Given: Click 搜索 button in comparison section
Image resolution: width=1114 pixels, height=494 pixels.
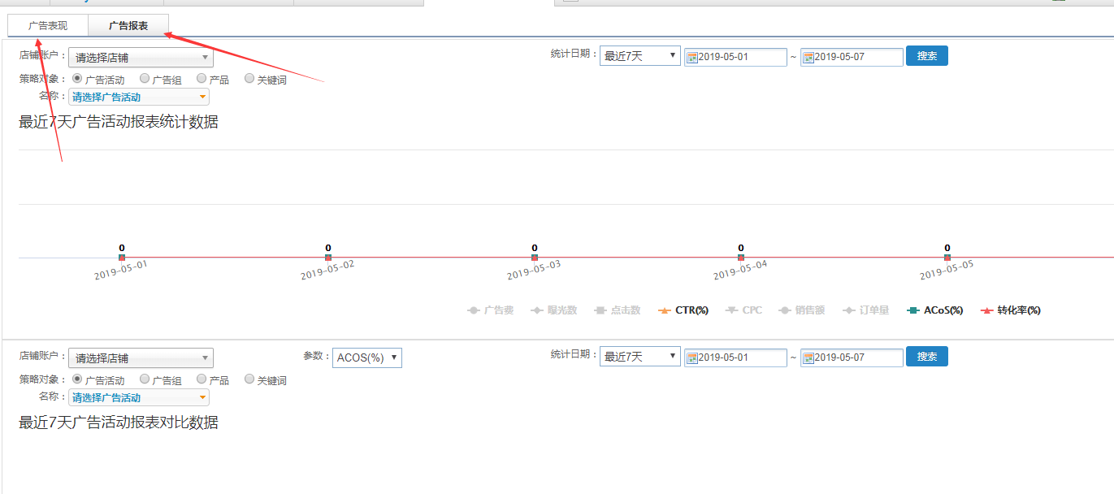Looking at the screenshot, I should click(926, 357).
